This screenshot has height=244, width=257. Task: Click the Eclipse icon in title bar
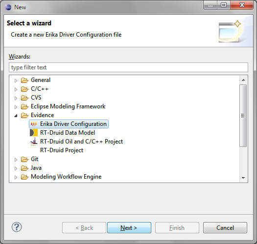click(x=8, y=7)
